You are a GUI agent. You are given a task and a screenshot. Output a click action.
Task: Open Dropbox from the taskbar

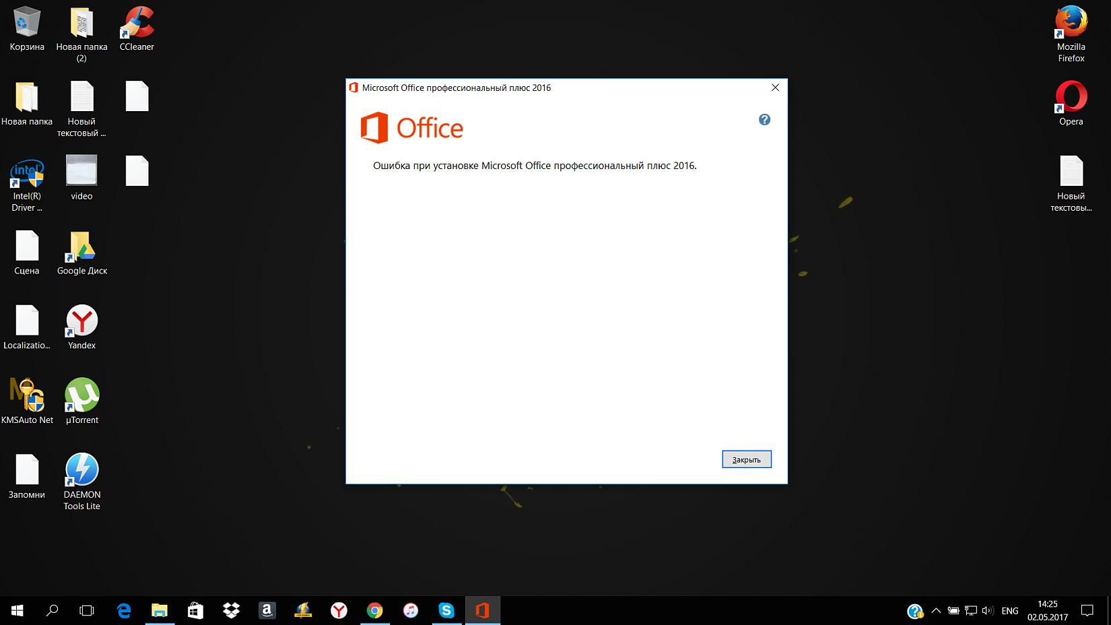pyautogui.click(x=231, y=610)
